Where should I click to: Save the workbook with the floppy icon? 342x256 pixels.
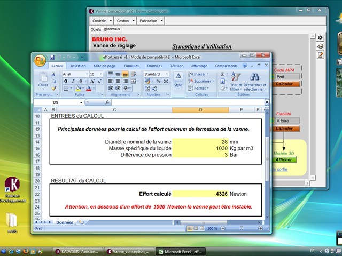52,57
